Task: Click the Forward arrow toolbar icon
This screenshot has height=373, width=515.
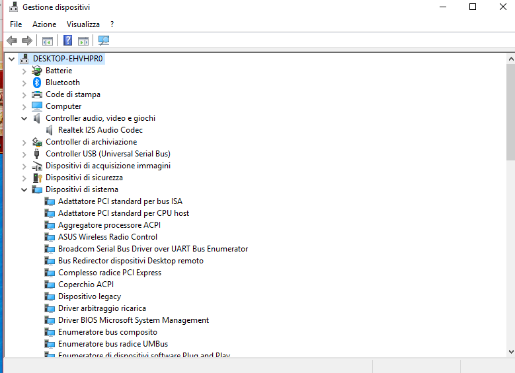Action: click(27, 41)
